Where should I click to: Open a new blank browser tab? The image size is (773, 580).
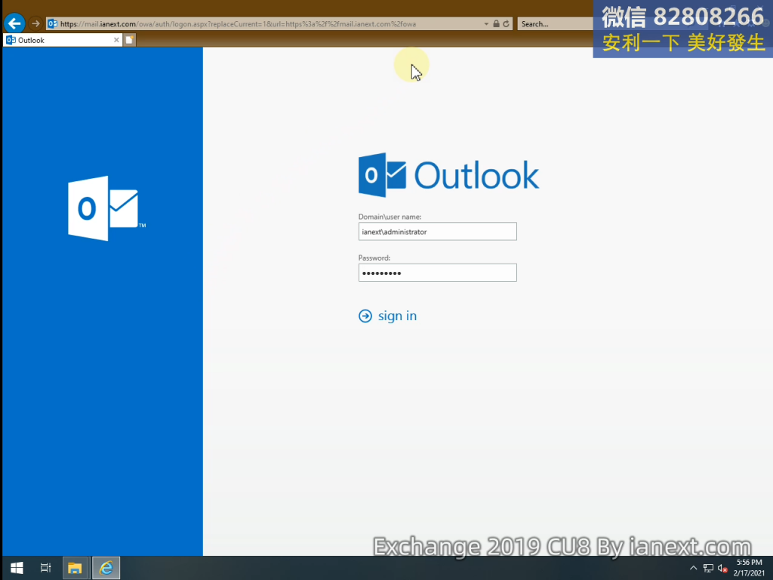click(130, 40)
